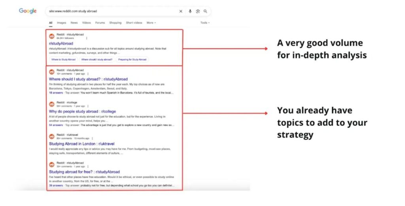This screenshot has width=405, height=206.
Task: Click the Google logo
Action: point(28,11)
